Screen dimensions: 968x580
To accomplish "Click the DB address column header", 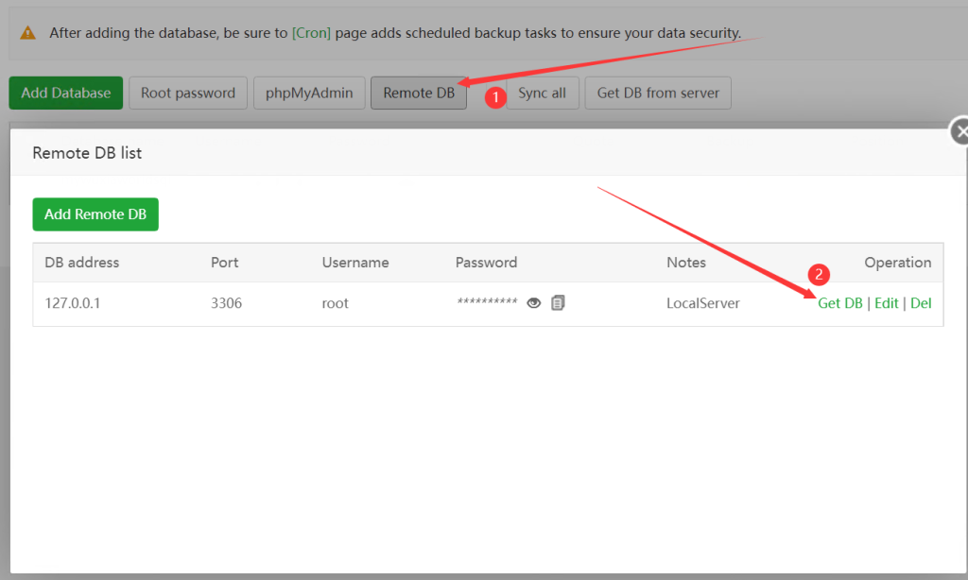I will [x=82, y=263].
